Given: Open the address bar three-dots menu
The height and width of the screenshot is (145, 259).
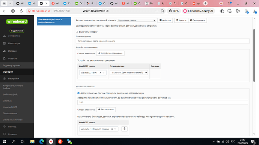Looking at the screenshot, I should (157, 11).
